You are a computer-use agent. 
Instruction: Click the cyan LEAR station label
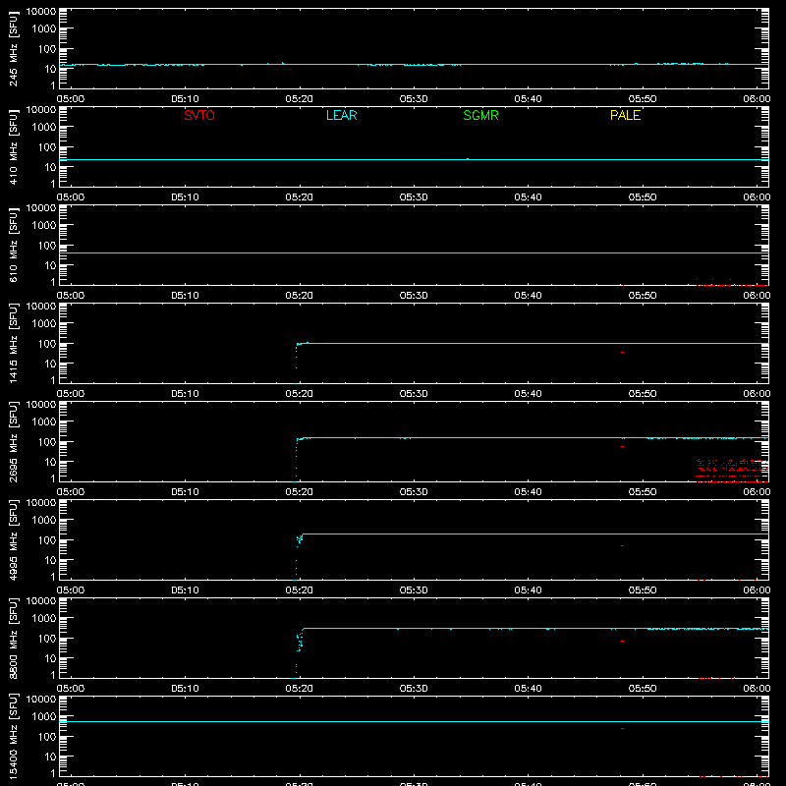click(341, 115)
